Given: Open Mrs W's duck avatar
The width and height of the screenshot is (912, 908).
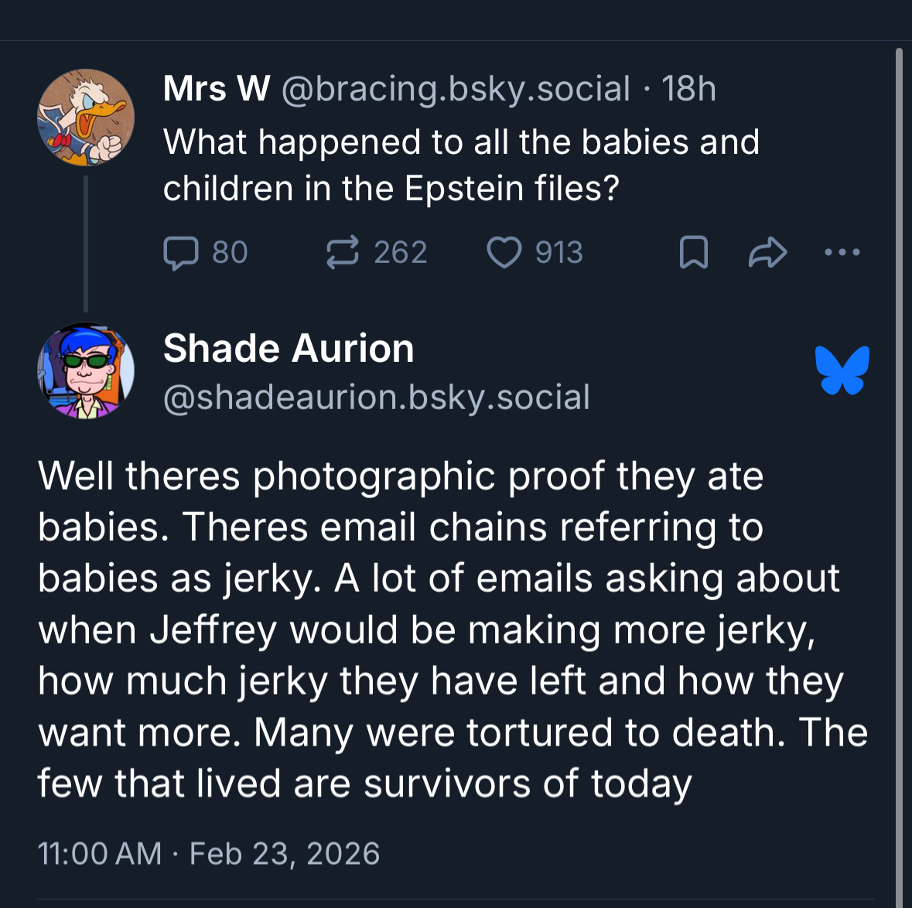Looking at the screenshot, I should [x=86, y=118].
